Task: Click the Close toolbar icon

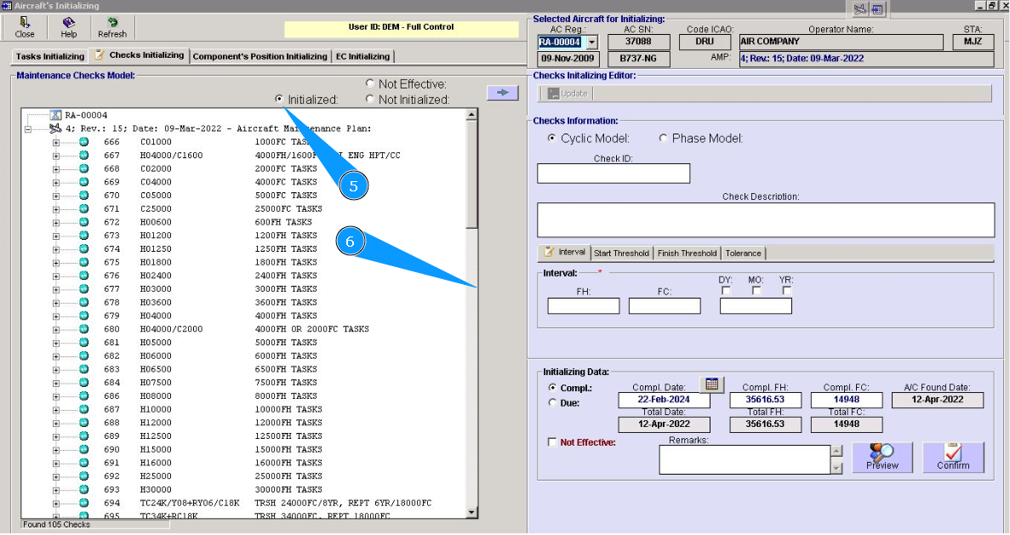Action: (25, 27)
